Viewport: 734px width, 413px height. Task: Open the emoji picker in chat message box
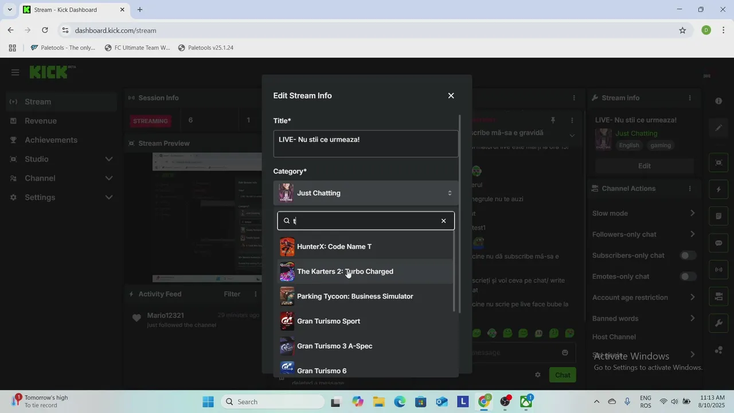565,352
